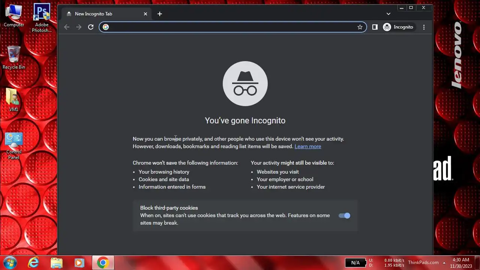The width and height of the screenshot is (480, 270).
Task: Open Windows Media Player taskbar icon
Action: click(79, 262)
